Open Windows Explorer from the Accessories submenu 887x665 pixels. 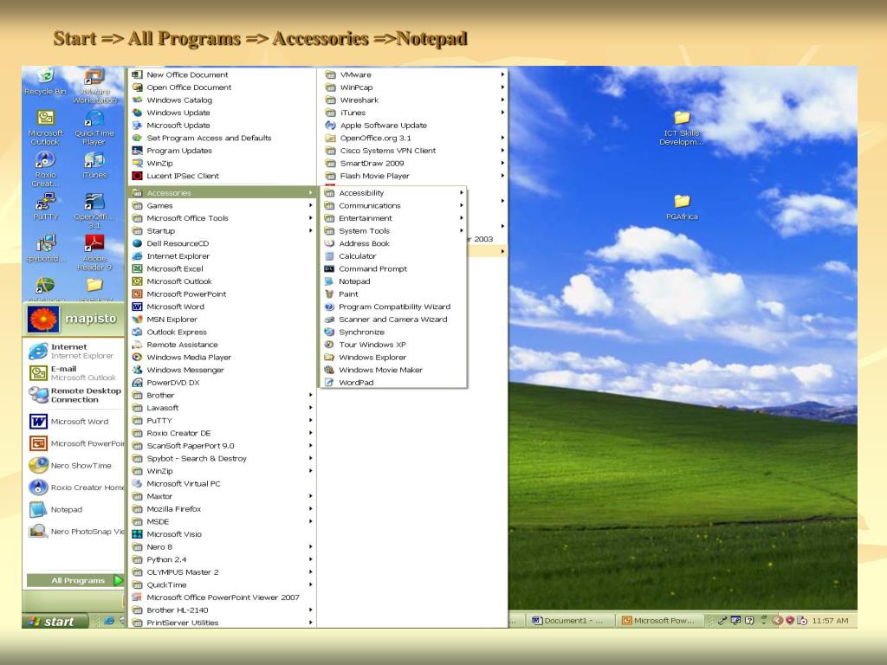coord(394,358)
